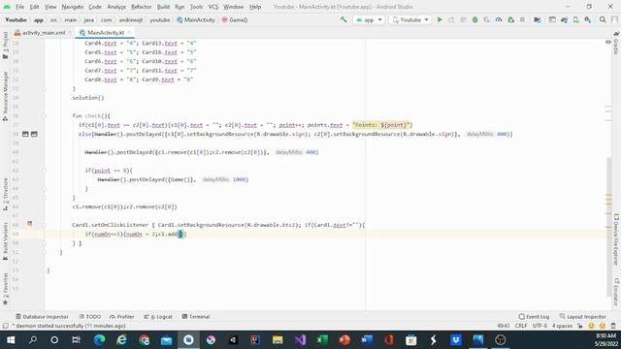Open Microsoft Edge from the taskbar
The width and height of the screenshot is (621, 349).
tap(99, 340)
